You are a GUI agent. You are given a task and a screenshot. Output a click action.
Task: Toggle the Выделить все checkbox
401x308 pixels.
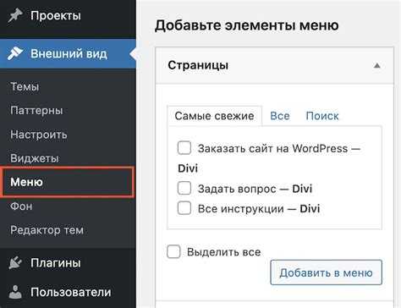(173, 251)
